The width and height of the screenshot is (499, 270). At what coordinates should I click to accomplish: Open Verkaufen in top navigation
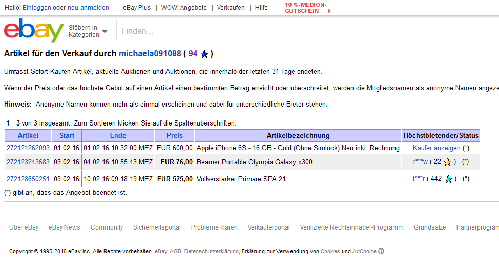coord(231,8)
